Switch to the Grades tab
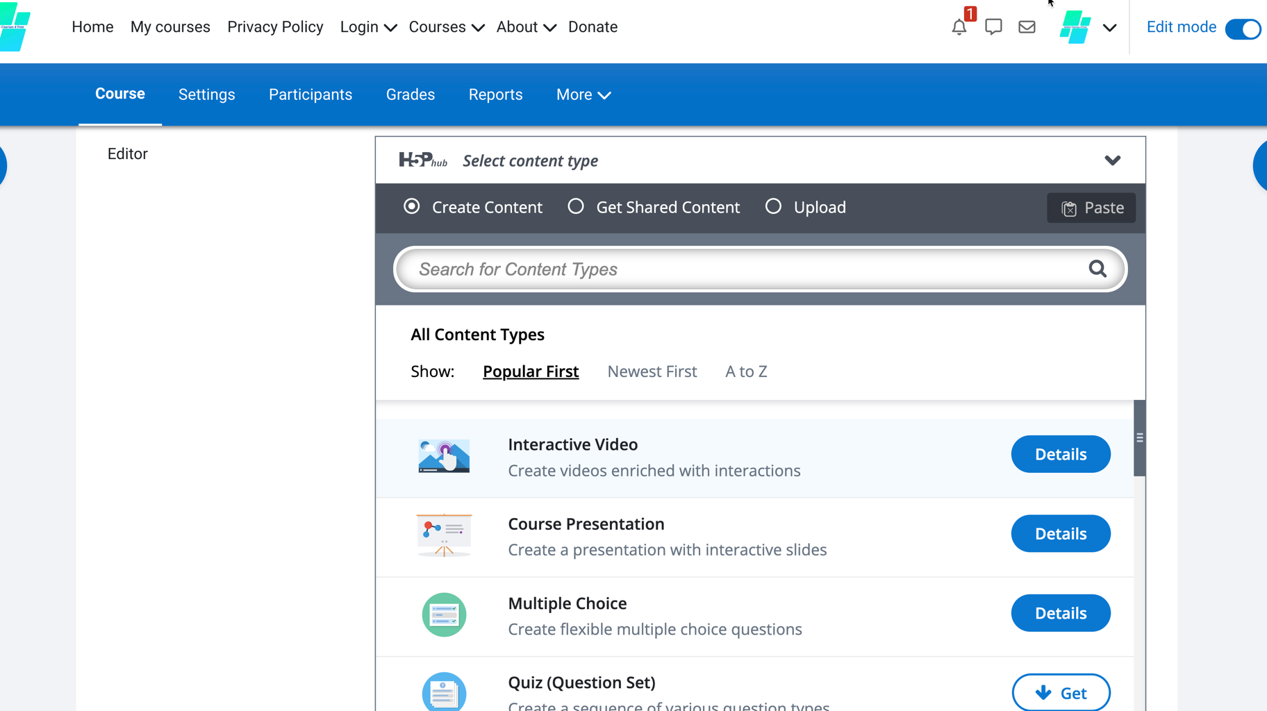This screenshot has width=1267, height=711. 411,94
